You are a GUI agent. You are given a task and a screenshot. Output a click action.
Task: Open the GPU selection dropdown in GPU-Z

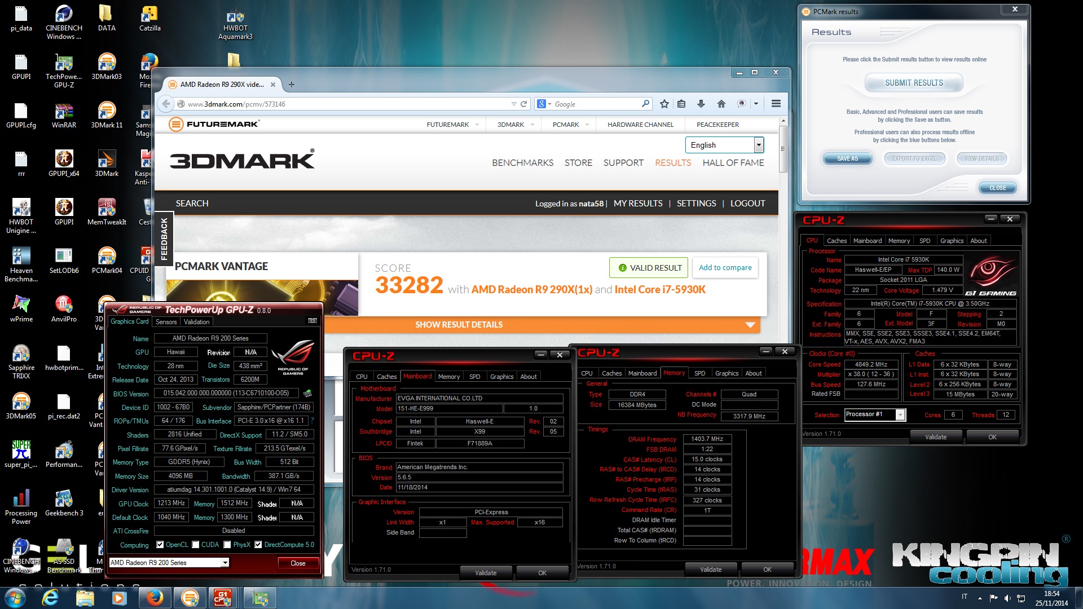tap(225, 563)
